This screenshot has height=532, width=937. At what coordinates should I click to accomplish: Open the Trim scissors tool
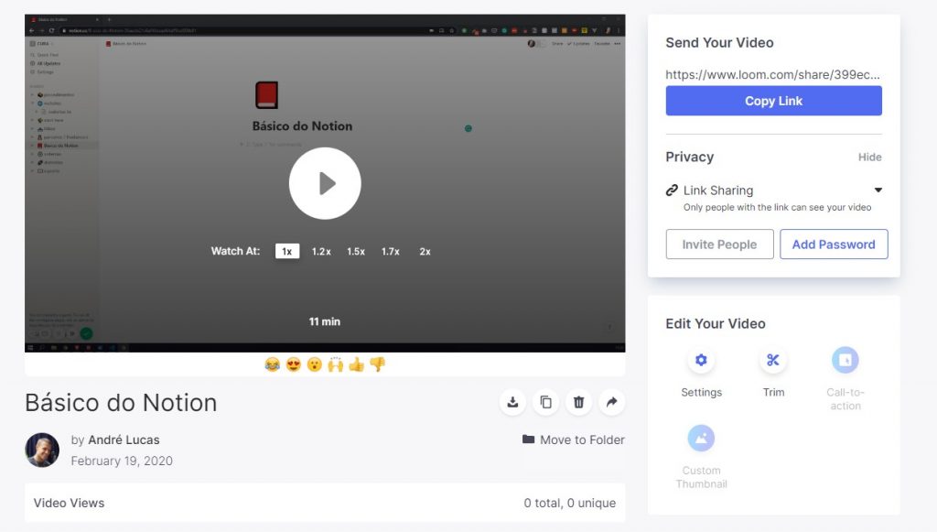(x=773, y=360)
